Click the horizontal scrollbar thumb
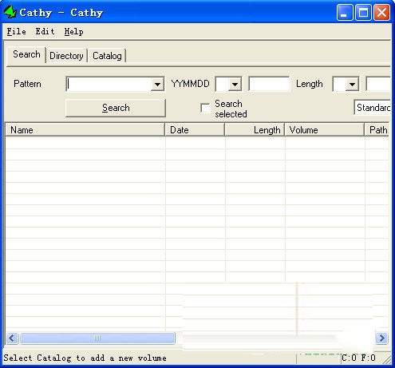Screen dimensions: 395x368 [97, 338]
